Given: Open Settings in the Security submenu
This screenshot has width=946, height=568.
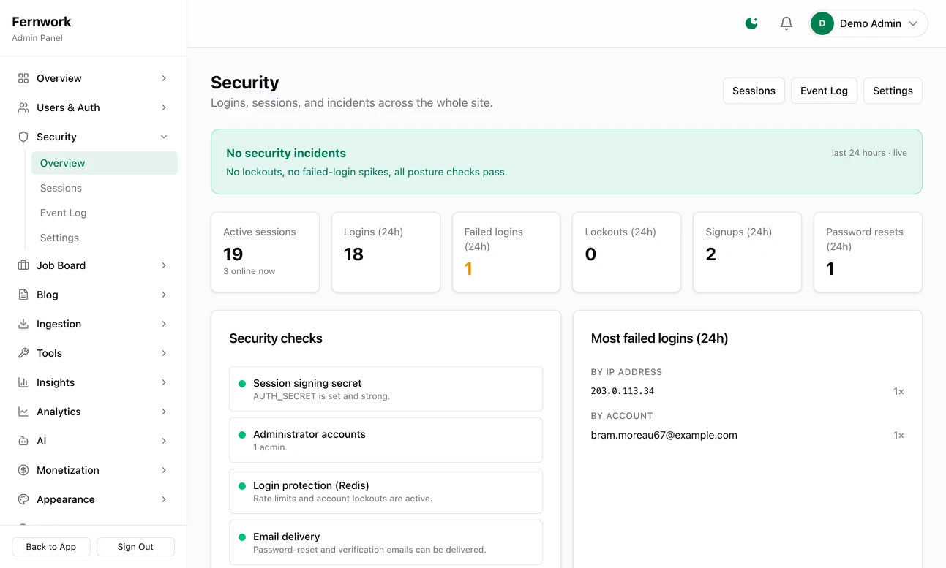Looking at the screenshot, I should [x=105, y=238].
